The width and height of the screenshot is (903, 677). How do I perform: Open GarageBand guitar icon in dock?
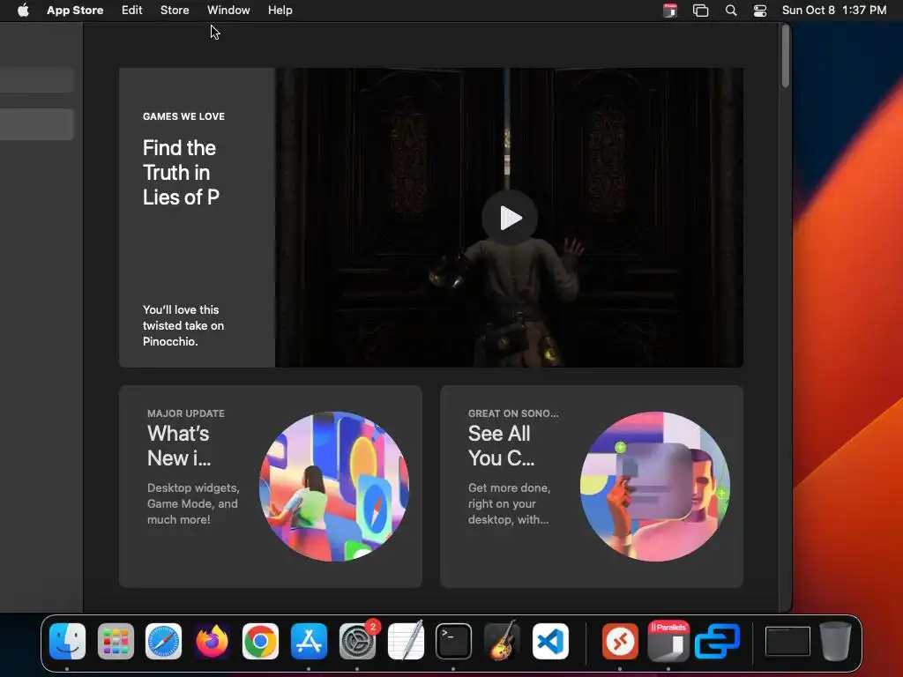502,641
